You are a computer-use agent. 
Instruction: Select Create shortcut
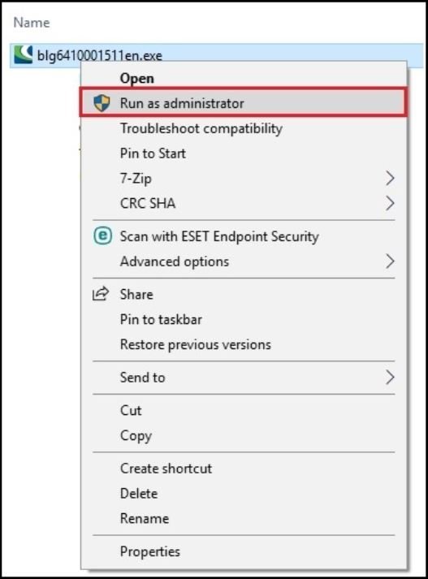244,469
